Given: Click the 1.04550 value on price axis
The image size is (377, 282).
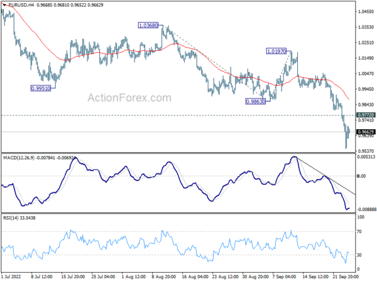Looking at the screenshot, I should click(x=366, y=11).
